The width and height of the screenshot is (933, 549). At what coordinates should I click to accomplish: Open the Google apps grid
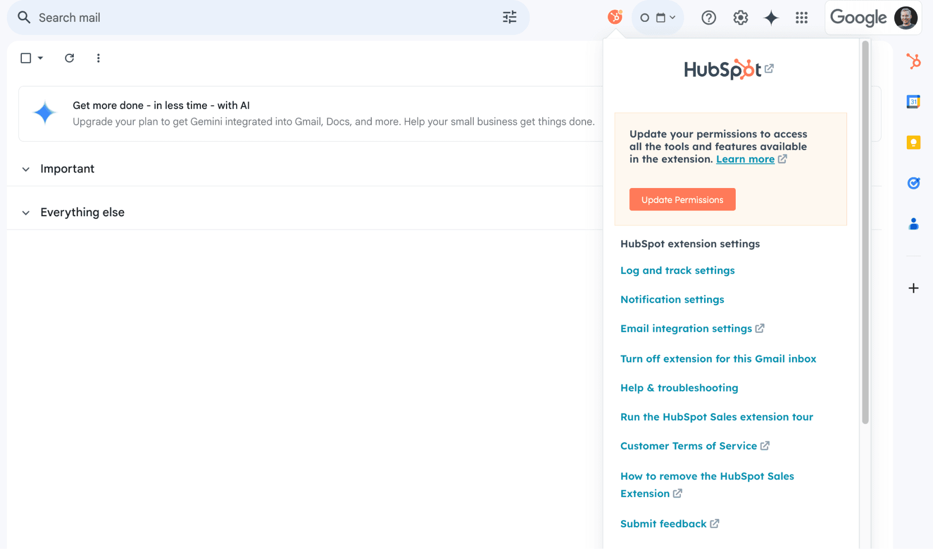[x=801, y=18]
